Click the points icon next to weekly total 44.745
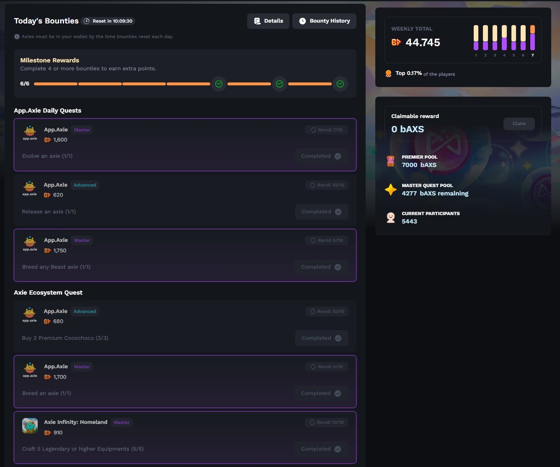Screen dimensions: 560x467 (x=396, y=42)
